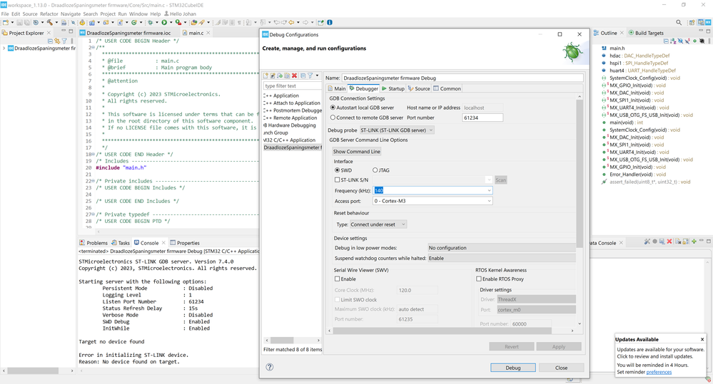
Task: Click the dialog help question mark icon
Action: click(x=270, y=367)
